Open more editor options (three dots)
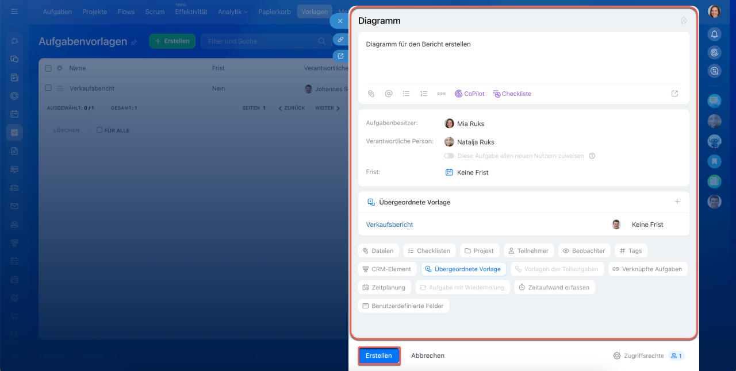The width and height of the screenshot is (736, 371). (442, 94)
